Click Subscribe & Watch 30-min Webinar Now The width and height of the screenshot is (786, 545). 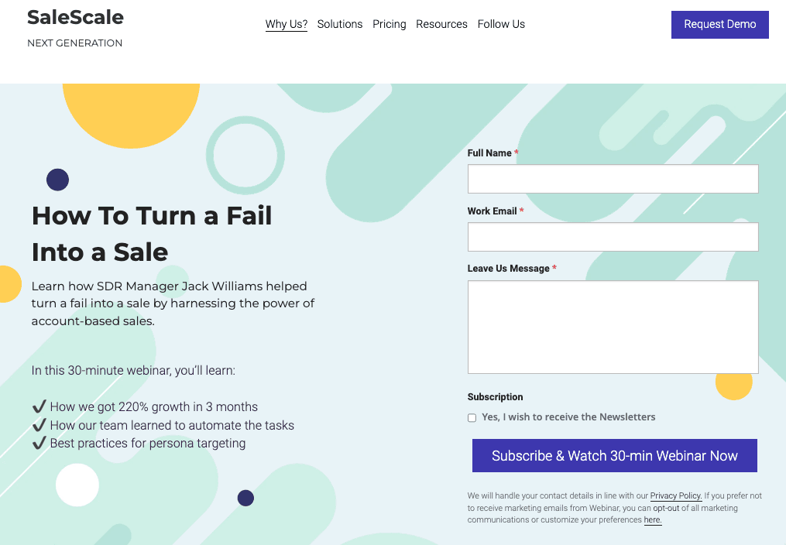pyautogui.click(x=614, y=456)
